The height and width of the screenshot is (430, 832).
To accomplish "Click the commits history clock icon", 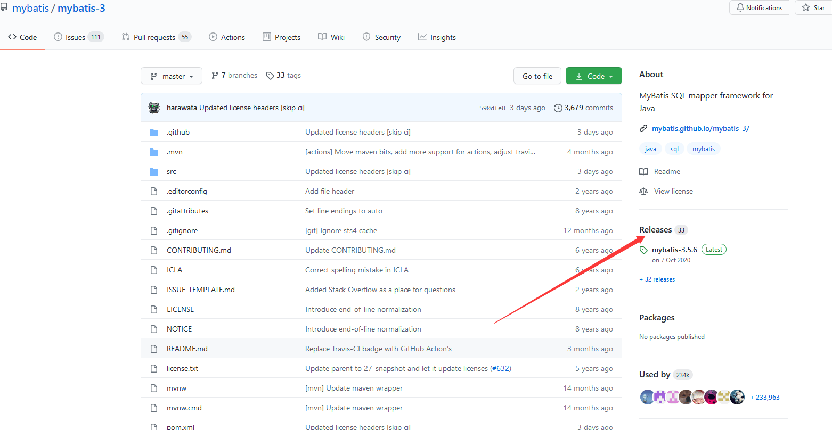I will (558, 108).
